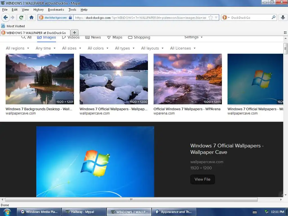
Task: Click the Forward arrow button
Action: [13, 17]
